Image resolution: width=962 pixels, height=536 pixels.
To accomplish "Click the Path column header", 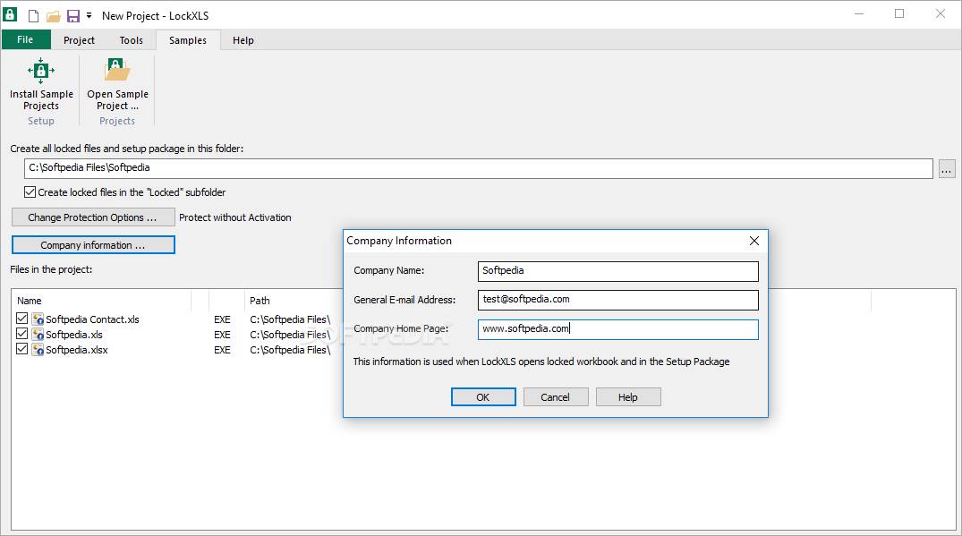I will tap(260, 301).
